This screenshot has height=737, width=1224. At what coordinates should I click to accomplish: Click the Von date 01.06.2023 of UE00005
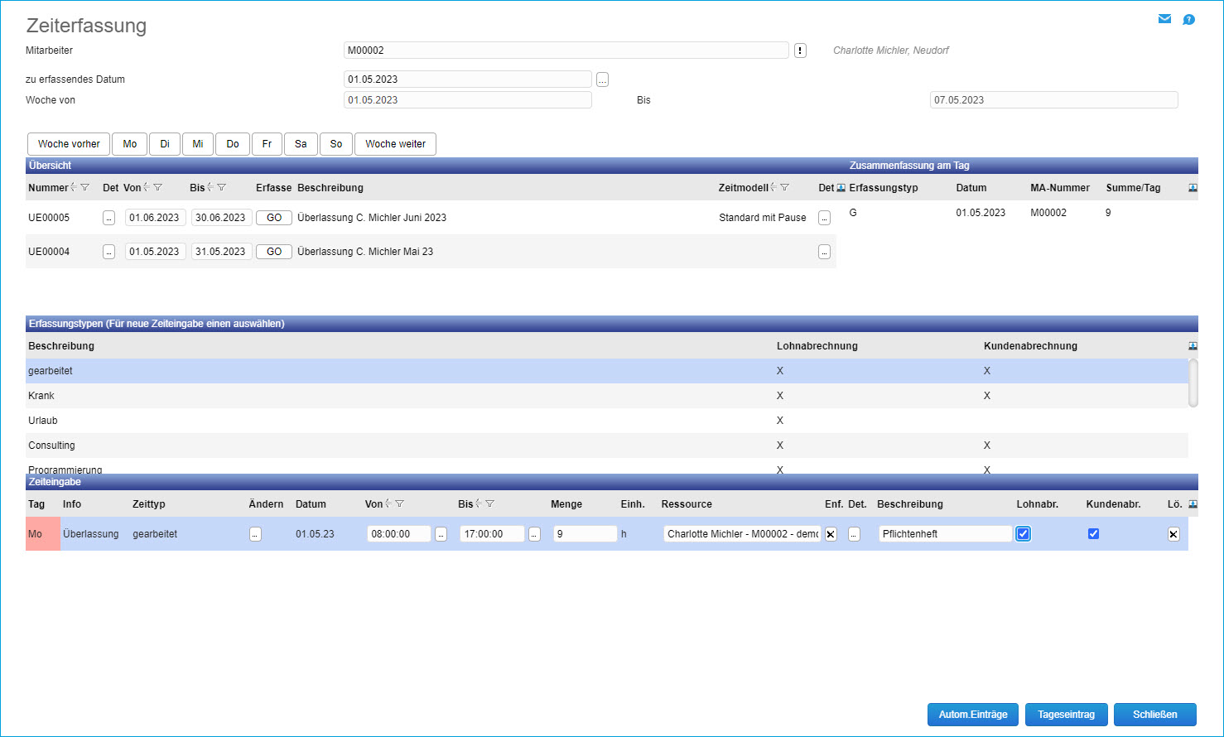pyautogui.click(x=156, y=218)
